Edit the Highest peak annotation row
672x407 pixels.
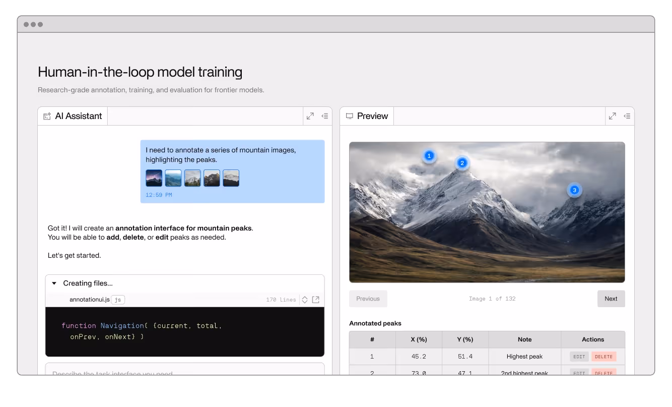[x=578, y=356]
